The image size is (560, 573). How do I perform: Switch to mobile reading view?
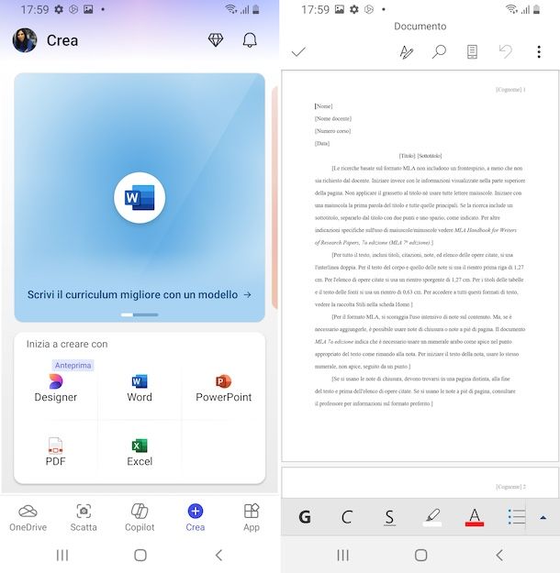point(472,52)
